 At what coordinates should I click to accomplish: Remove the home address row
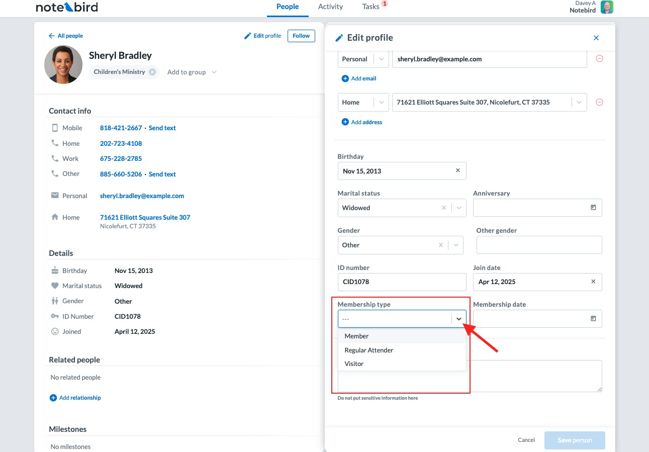pyautogui.click(x=599, y=102)
